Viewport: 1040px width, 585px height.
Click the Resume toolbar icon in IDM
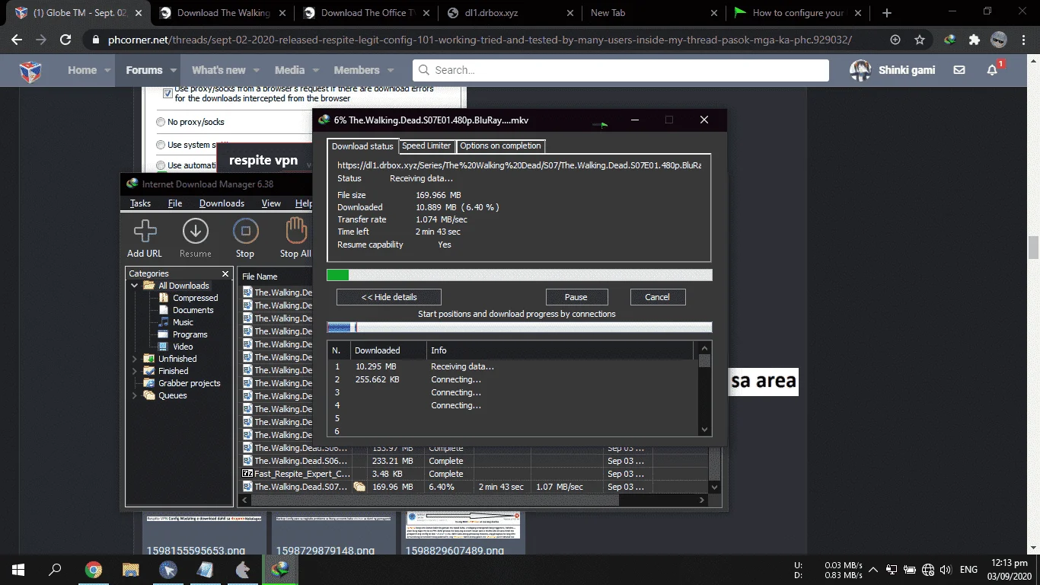point(196,231)
